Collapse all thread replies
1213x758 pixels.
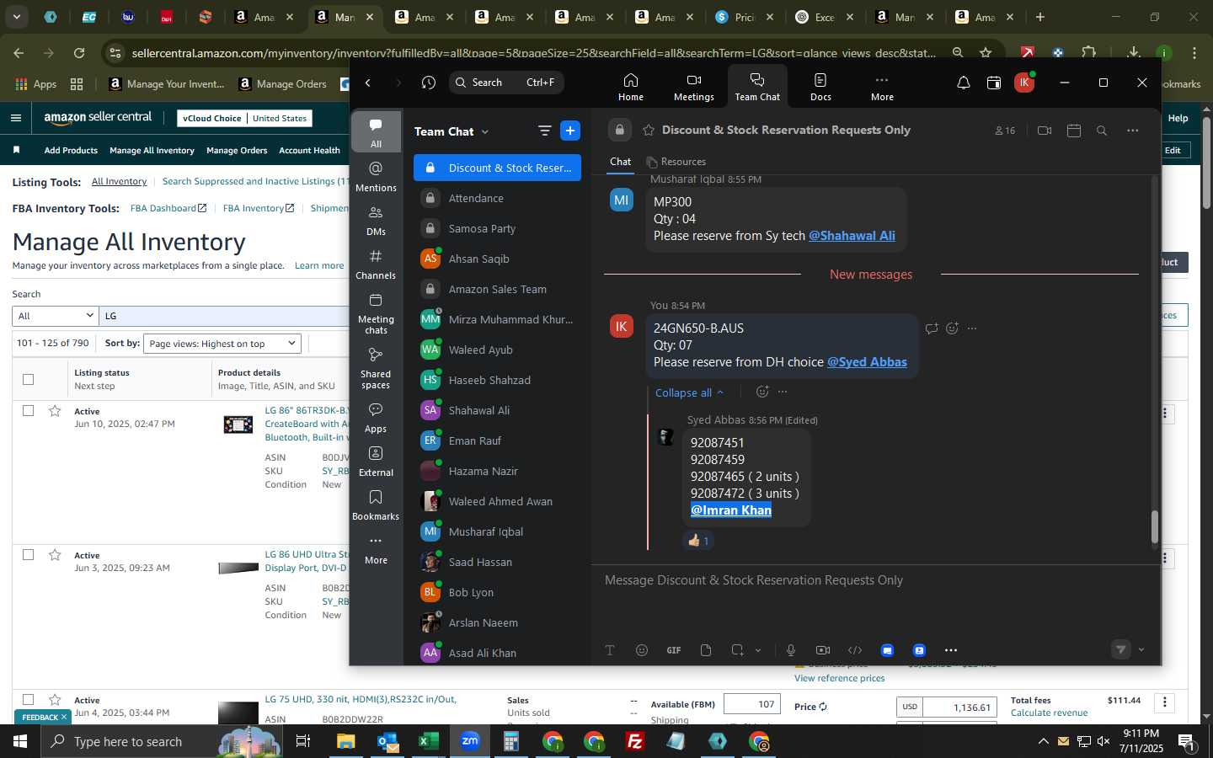(689, 392)
